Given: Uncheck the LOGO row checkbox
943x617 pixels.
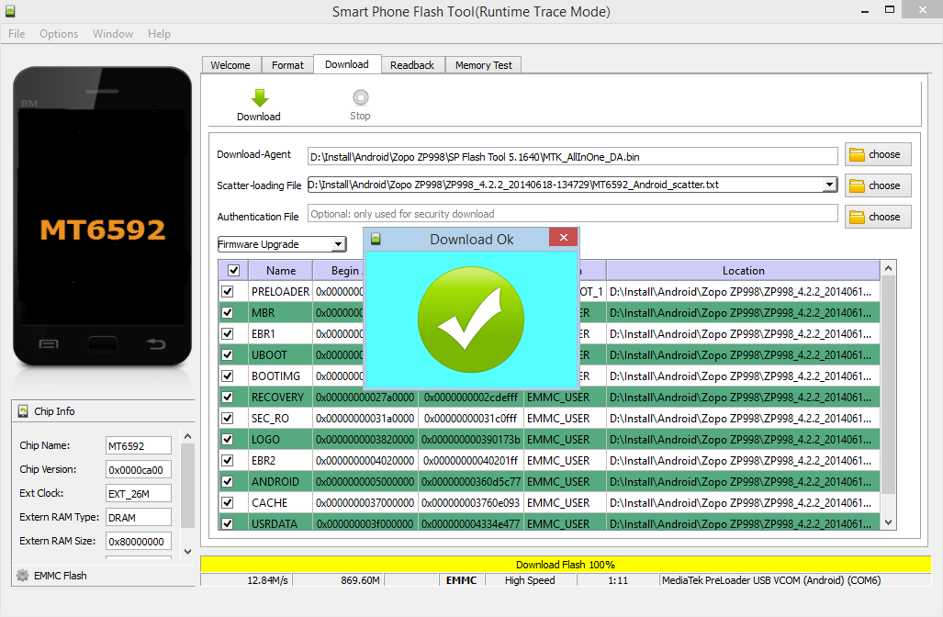Looking at the screenshot, I should [x=228, y=440].
